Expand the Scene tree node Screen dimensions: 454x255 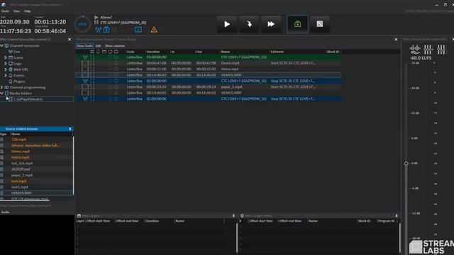click(6, 57)
